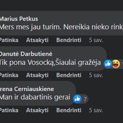This screenshot has height=123, width=123.
Task: Click thumbs-up reaction icon on Danutė comment
Action: click(x=108, y=64)
